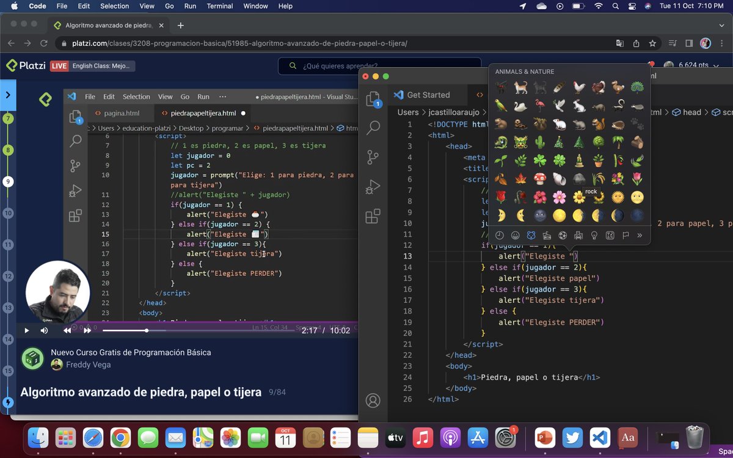Switch emoji picker to Smileys & People category
This screenshot has height=458, width=733.
click(x=515, y=235)
